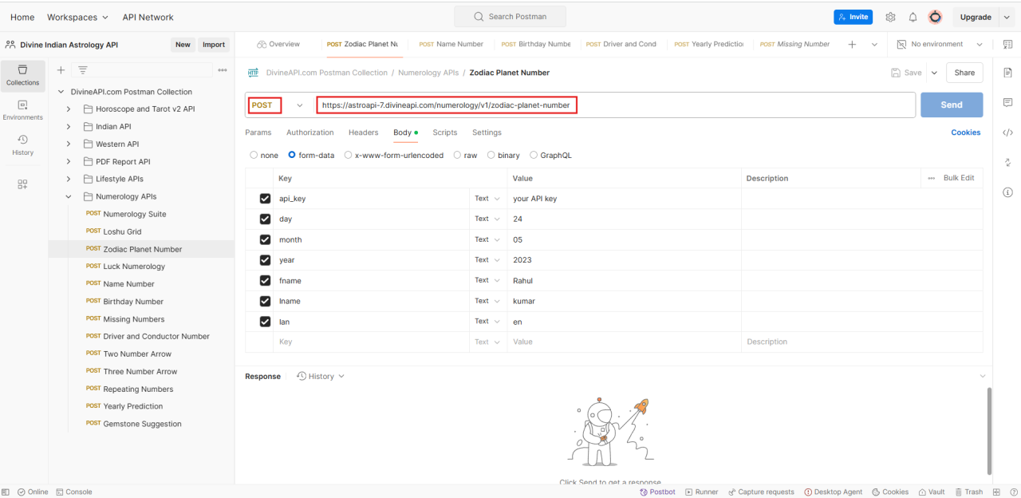Click the Import button
This screenshot has height=498, width=1021.
tap(214, 45)
